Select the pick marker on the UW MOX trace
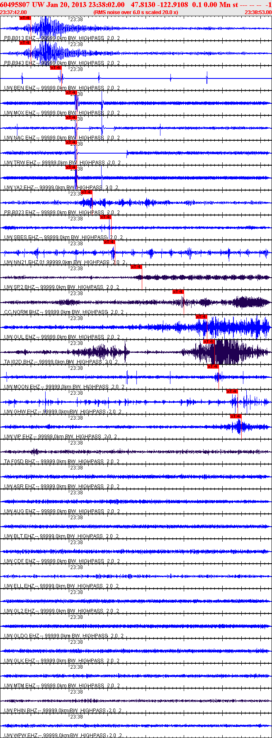Viewport: 272px width, 738px height. (x=71, y=93)
